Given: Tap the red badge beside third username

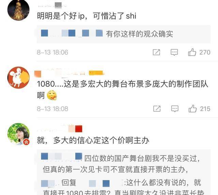Looking at the screenshot, I should pyautogui.click(x=79, y=129).
